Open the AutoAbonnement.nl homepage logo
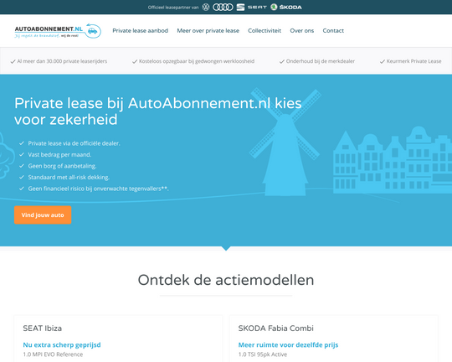Image resolution: width=452 pixels, height=362 pixels. (x=58, y=31)
